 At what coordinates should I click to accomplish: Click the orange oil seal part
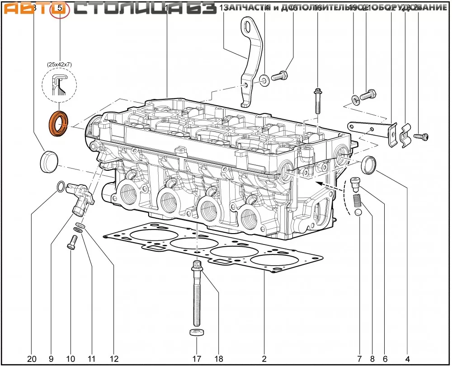point(59,122)
